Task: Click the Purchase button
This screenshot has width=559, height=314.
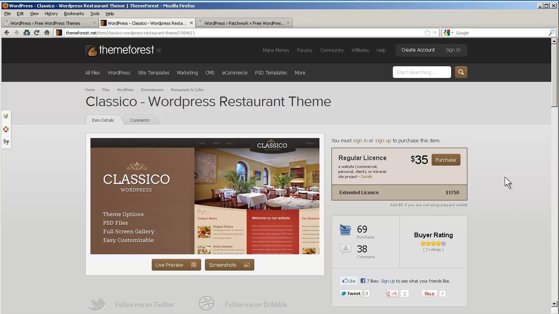Action: point(446,160)
